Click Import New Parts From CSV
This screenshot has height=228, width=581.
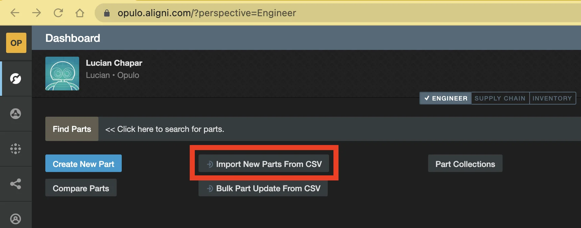click(264, 164)
